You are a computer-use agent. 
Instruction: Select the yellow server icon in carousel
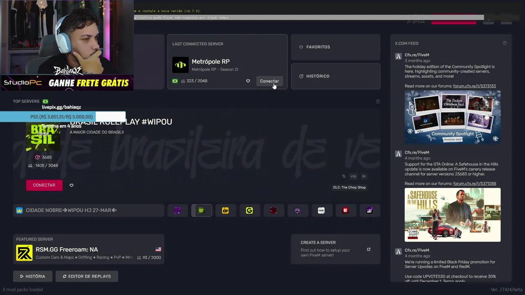[x=225, y=211]
